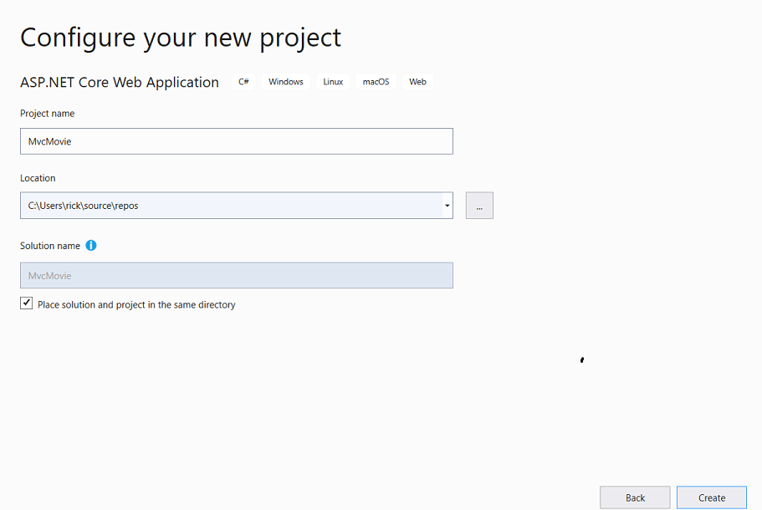
Task: Click the ASP.NET Core Web Application title
Action: [120, 82]
